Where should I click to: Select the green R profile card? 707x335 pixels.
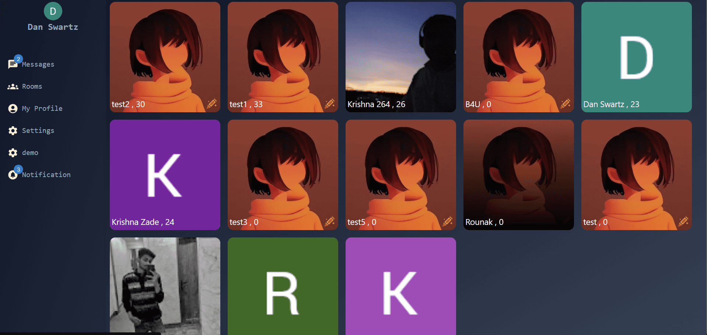point(283,286)
